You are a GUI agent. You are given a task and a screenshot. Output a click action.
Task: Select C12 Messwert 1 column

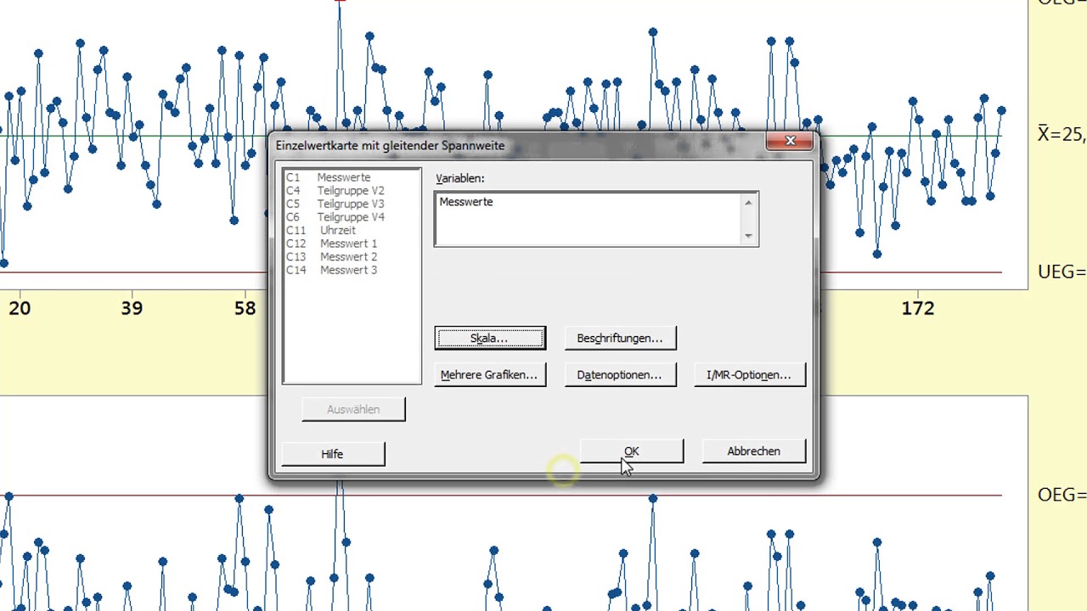[x=331, y=244]
